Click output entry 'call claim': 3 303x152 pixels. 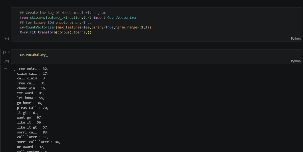[x=31, y=78]
